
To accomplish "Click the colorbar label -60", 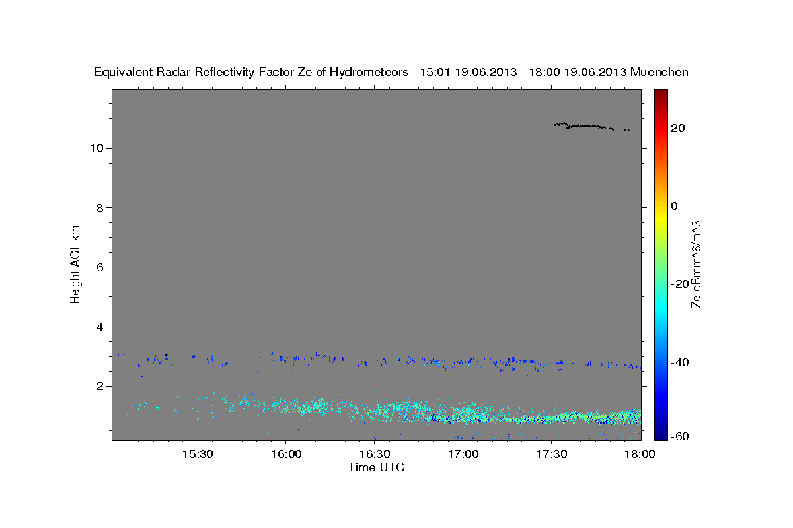I will click(680, 436).
